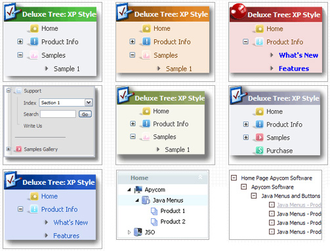The width and height of the screenshot is (330, 251).
Task: Click Samples Gallery red icon in gray panel
Action: pos(19,149)
